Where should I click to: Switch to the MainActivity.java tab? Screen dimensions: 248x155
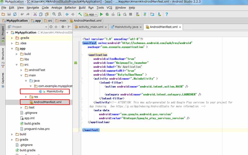pyautogui.click(x=126, y=27)
